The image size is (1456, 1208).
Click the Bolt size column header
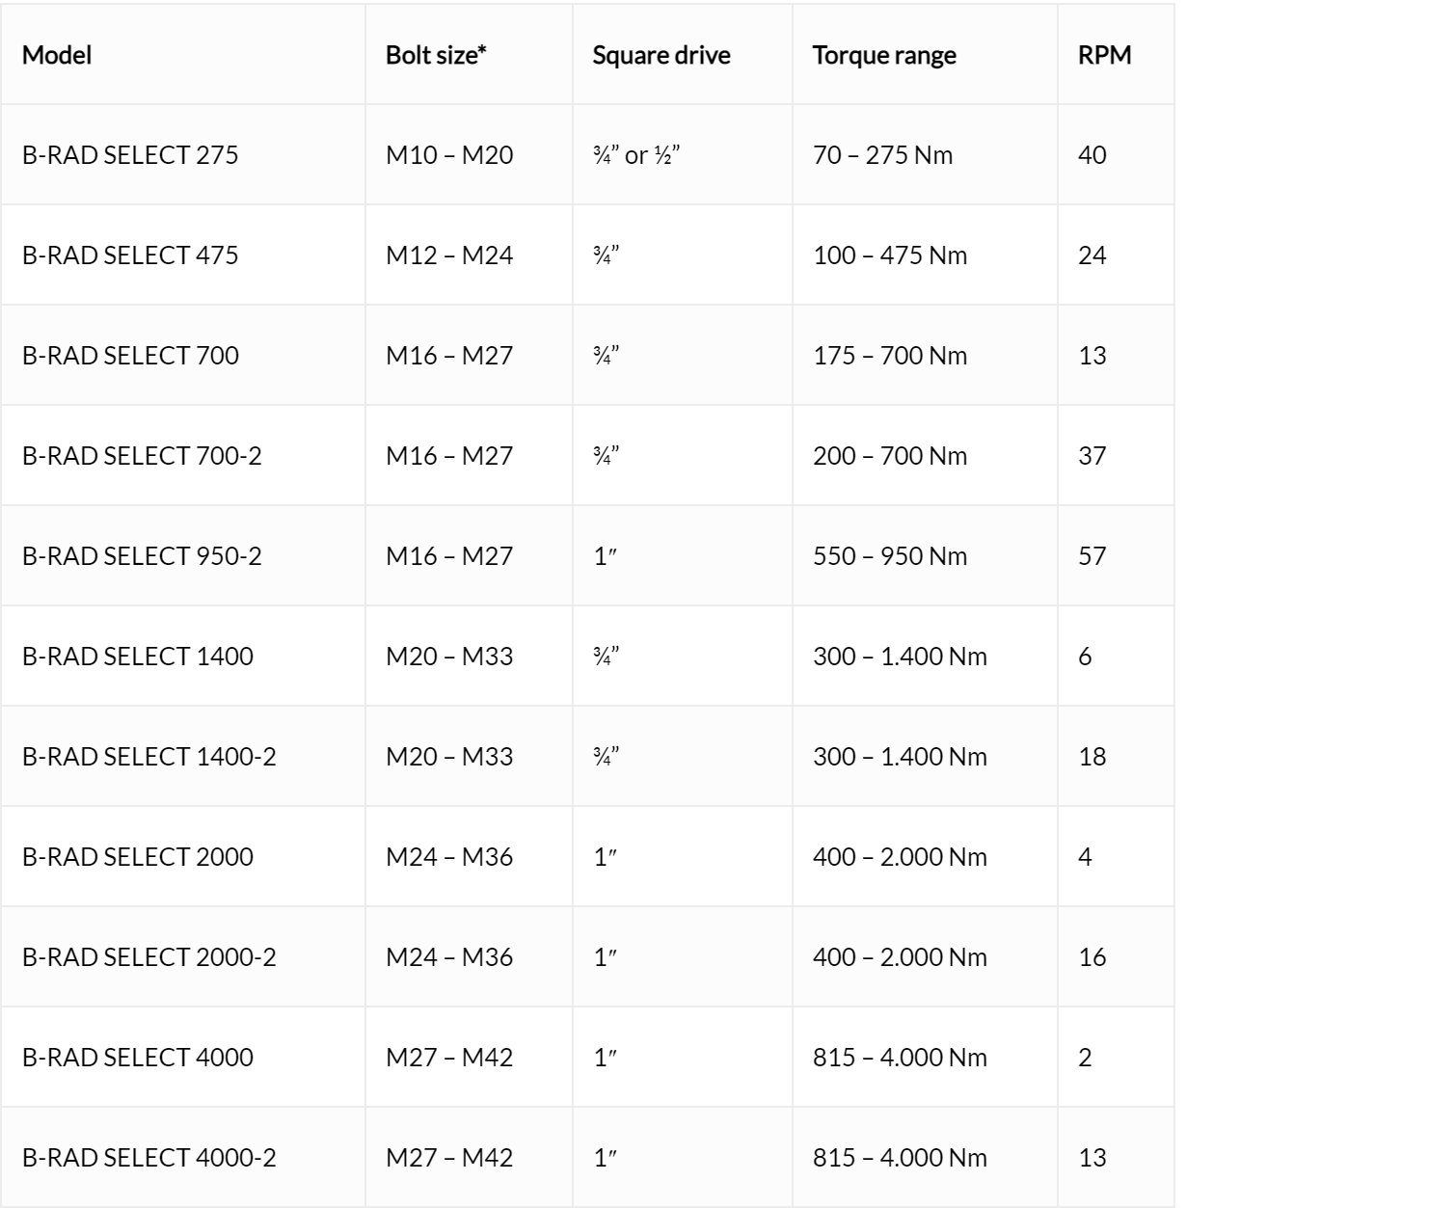click(x=436, y=55)
